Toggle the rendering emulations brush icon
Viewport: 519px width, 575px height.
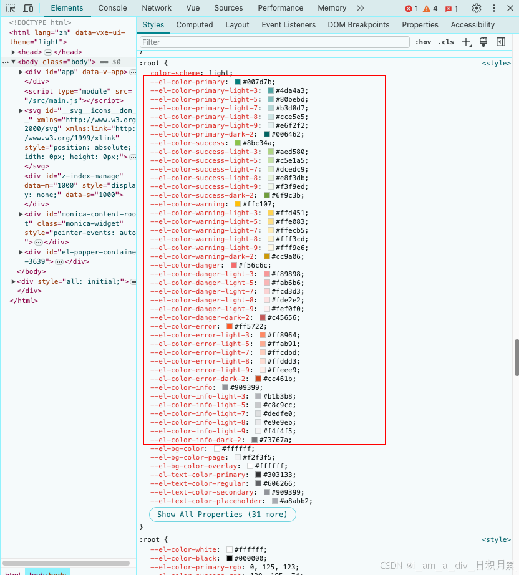pos(483,42)
